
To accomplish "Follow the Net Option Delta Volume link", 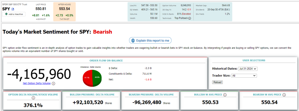I will pos(37,83).
